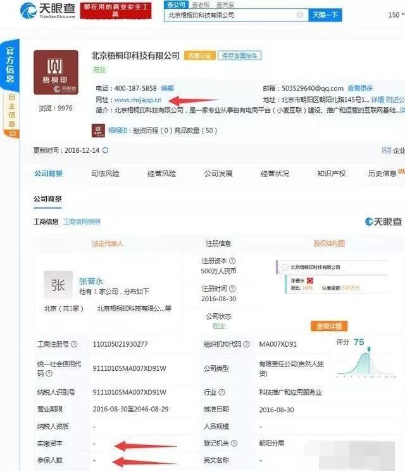Click the help icon next to 统一社会信用代码
This screenshot has height=471, width=405.
tap(49, 373)
